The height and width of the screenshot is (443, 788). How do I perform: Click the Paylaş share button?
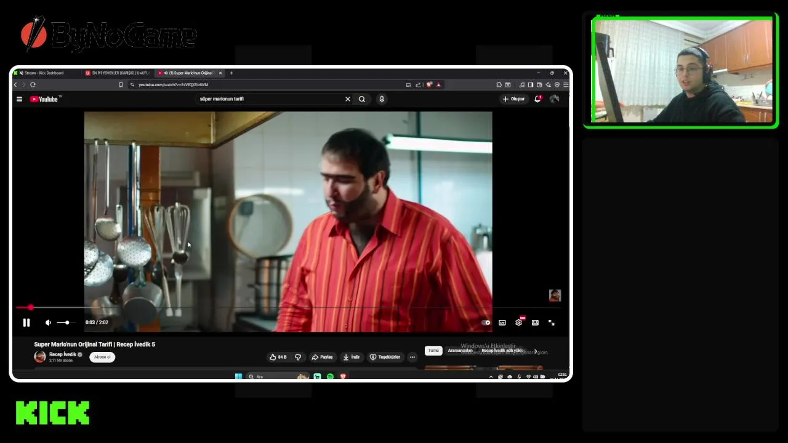point(322,357)
